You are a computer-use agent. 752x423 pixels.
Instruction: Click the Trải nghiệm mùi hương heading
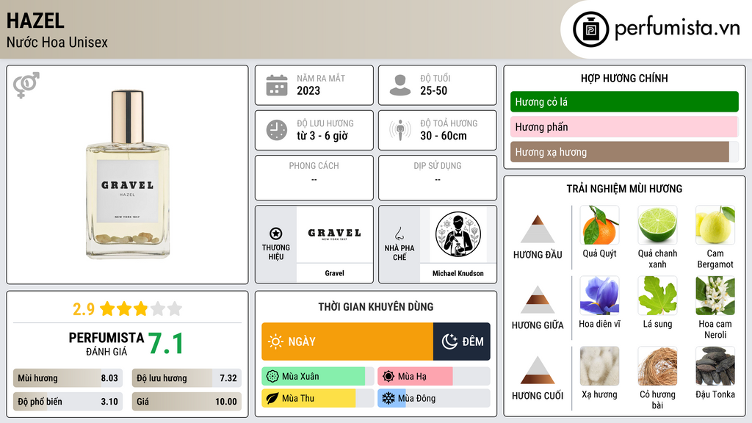[x=624, y=189]
